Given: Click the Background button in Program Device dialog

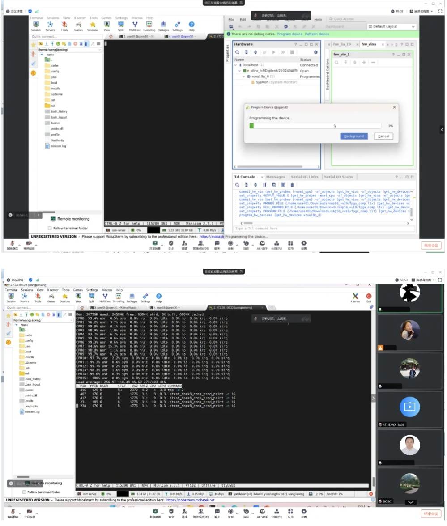Looking at the screenshot, I should [353, 136].
